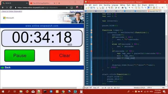Open Find with the binoculars icon
This screenshot has height=94, width=168.
(123, 8)
